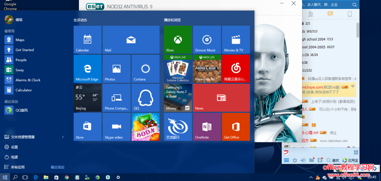Switch to QQ groups tab
This screenshot has width=381, height=181.
[310, 14]
